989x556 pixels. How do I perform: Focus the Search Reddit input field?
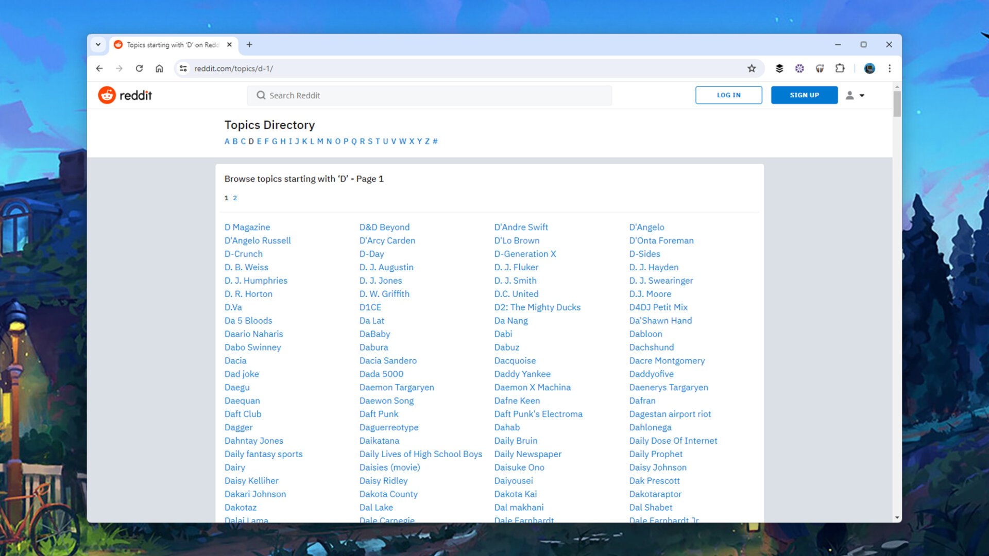tap(430, 95)
